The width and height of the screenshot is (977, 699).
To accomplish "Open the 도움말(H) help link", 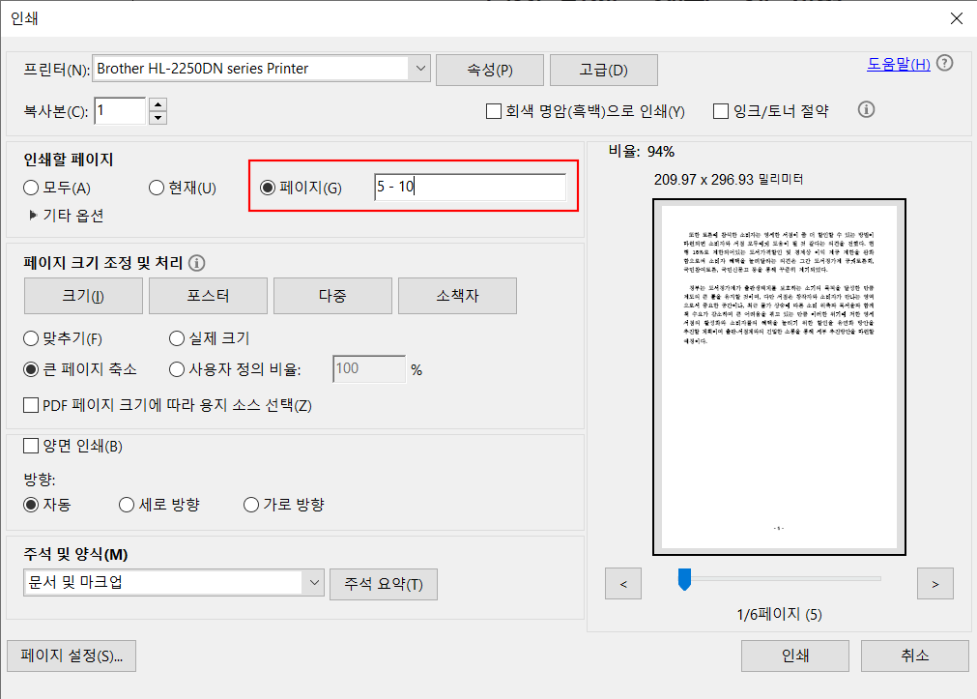I will click(898, 61).
